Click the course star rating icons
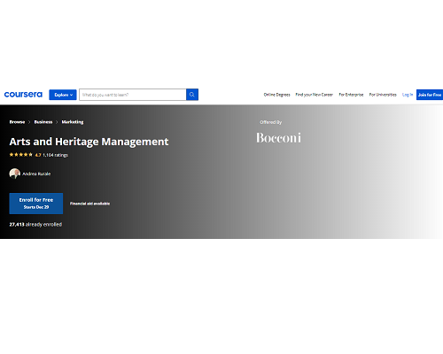The width and height of the screenshot is (443, 354). [x=21, y=155]
